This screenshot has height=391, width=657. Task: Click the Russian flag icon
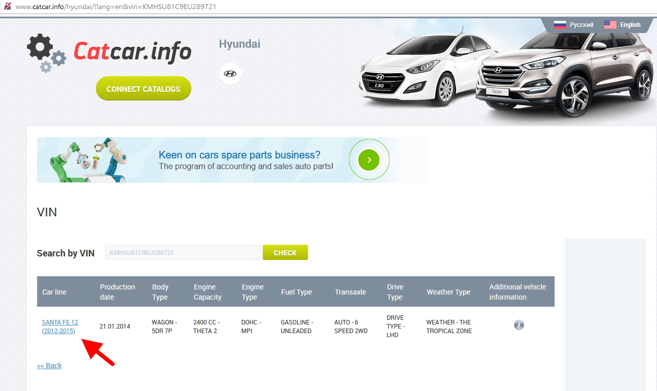tap(560, 25)
